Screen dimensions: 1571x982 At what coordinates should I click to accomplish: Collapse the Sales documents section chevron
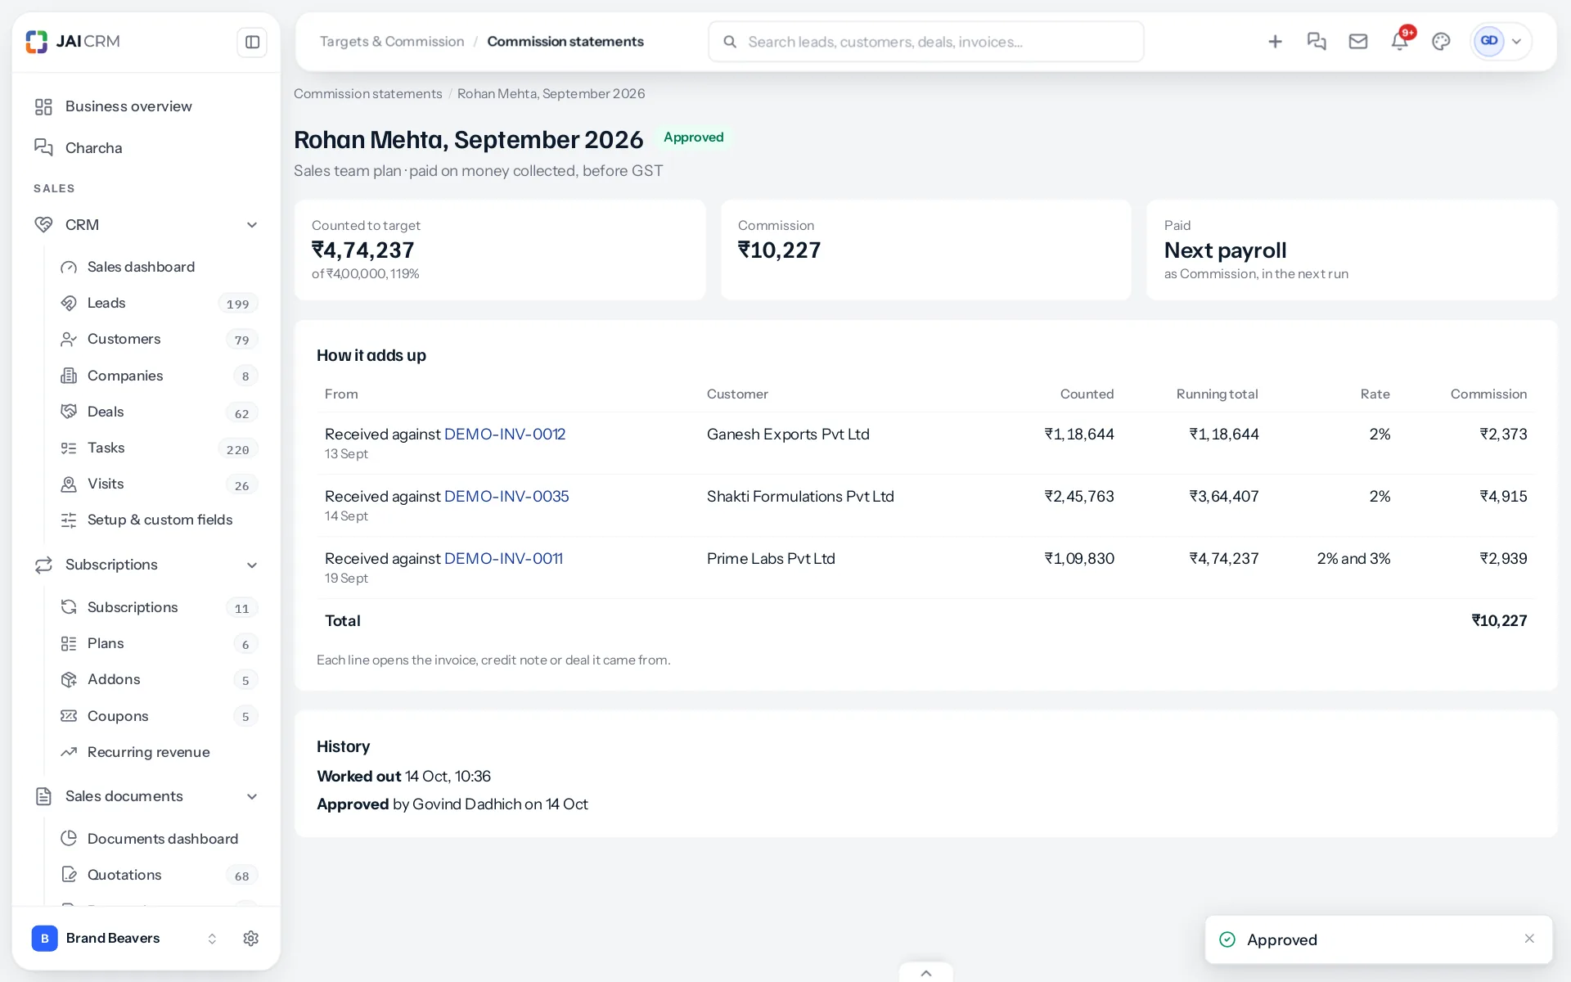click(x=252, y=797)
